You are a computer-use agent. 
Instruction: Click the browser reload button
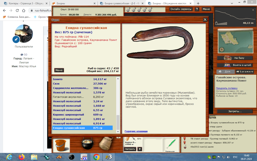(x=17, y=11)
